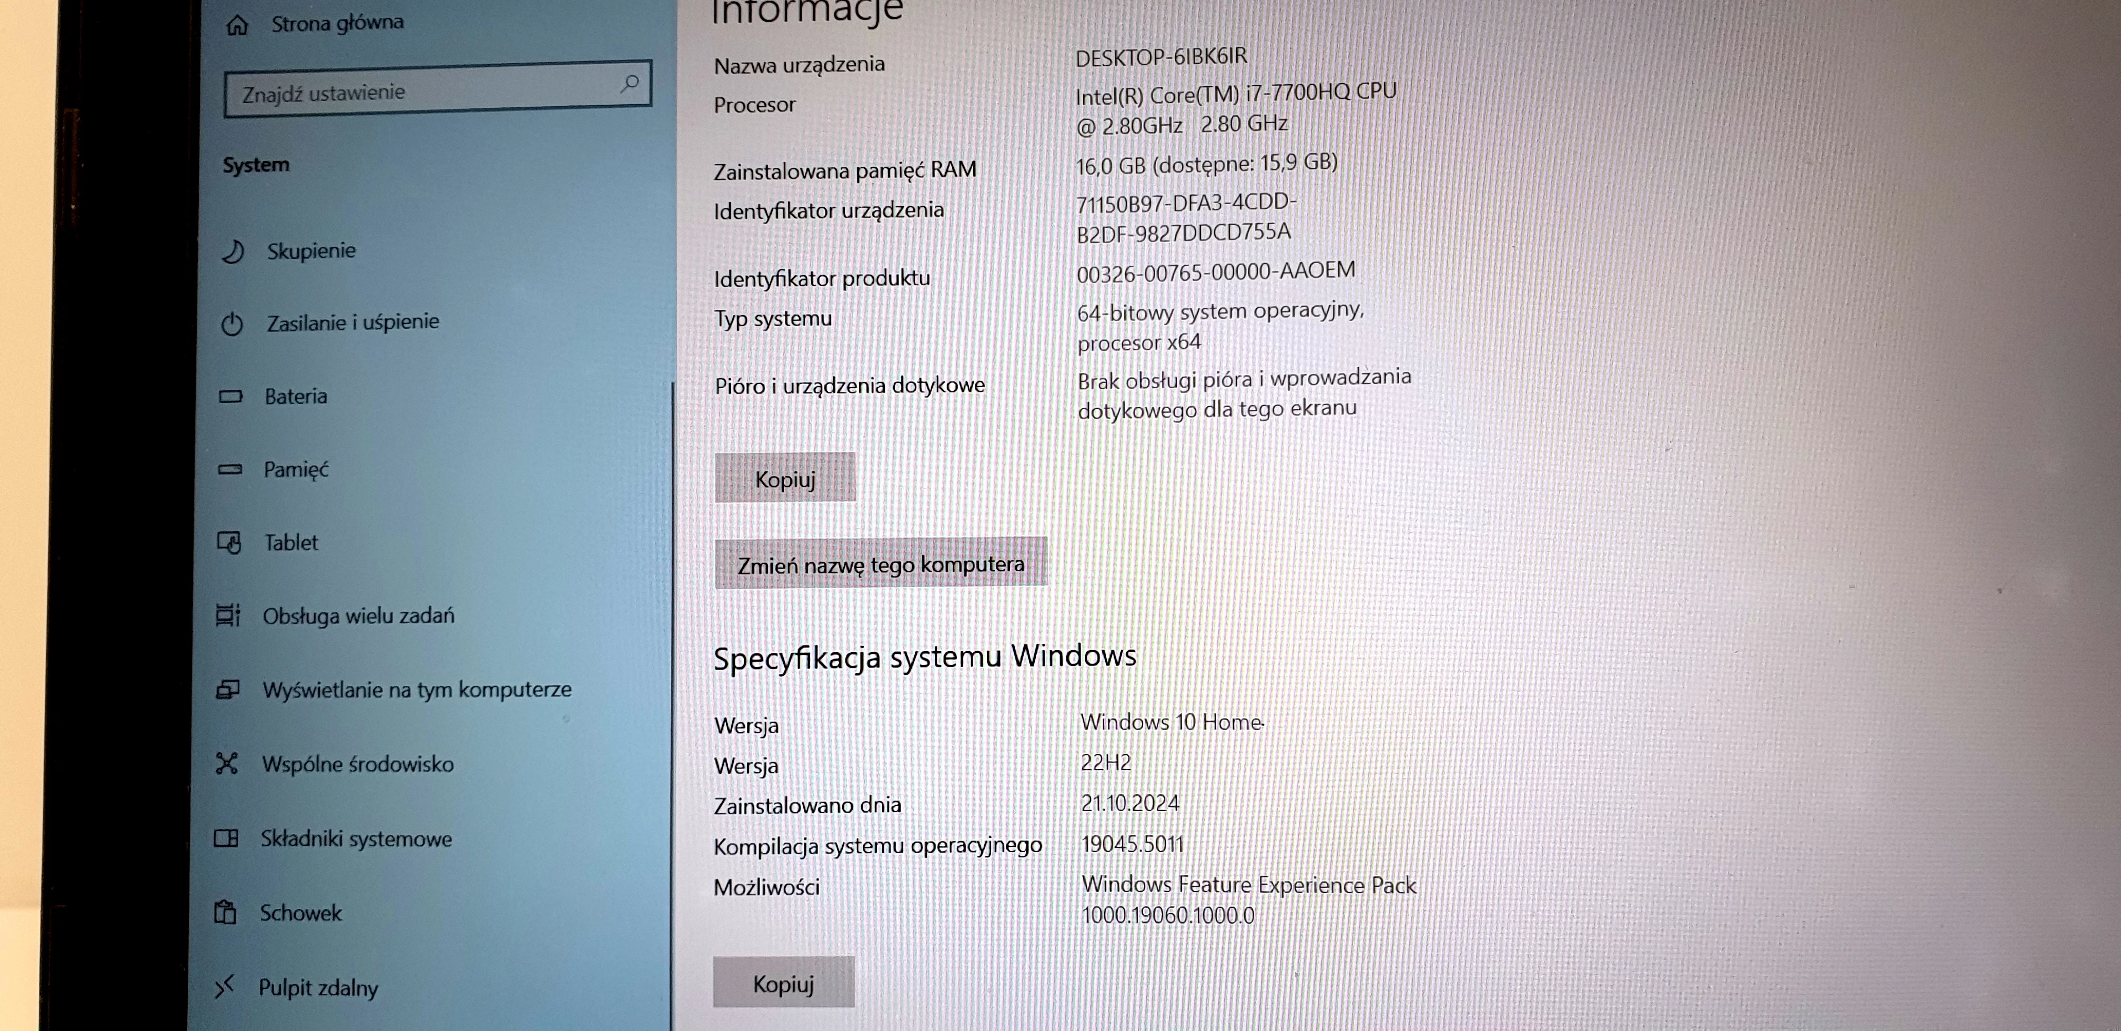The height and width of the screenshot is (1031, 2121).
Task: Click the Zasilanie i uśpienie power icon
Action: click(x=233, y=323)
